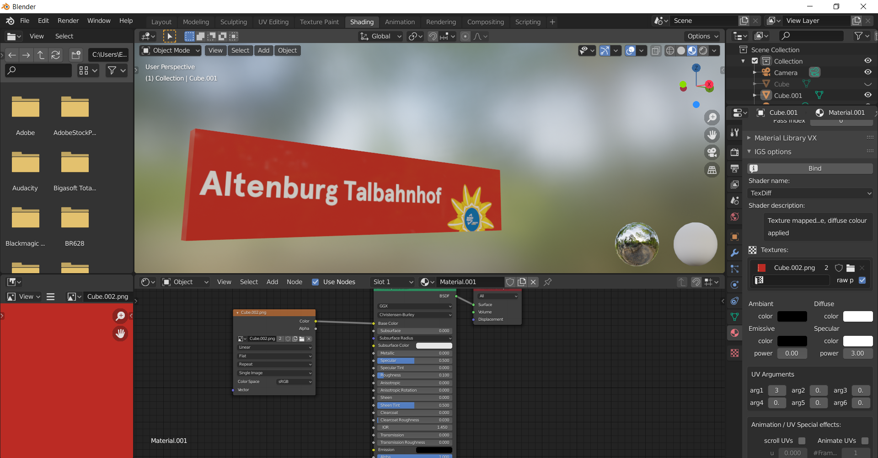Pin the node tree with pin icon
The width and height of the screenshot is (878, 458).
[x=547, y=282]
